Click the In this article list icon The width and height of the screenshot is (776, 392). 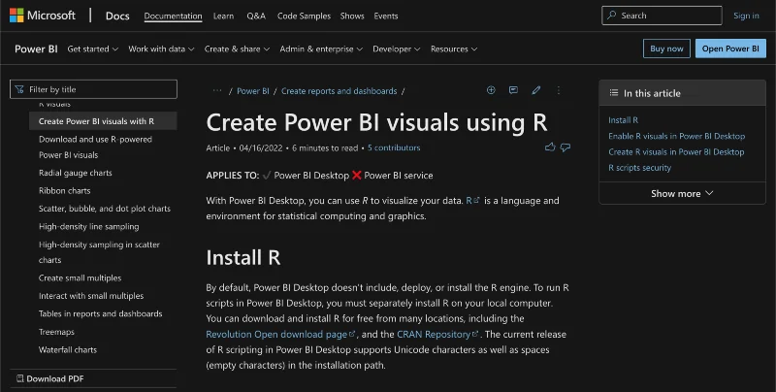(614, 93)
